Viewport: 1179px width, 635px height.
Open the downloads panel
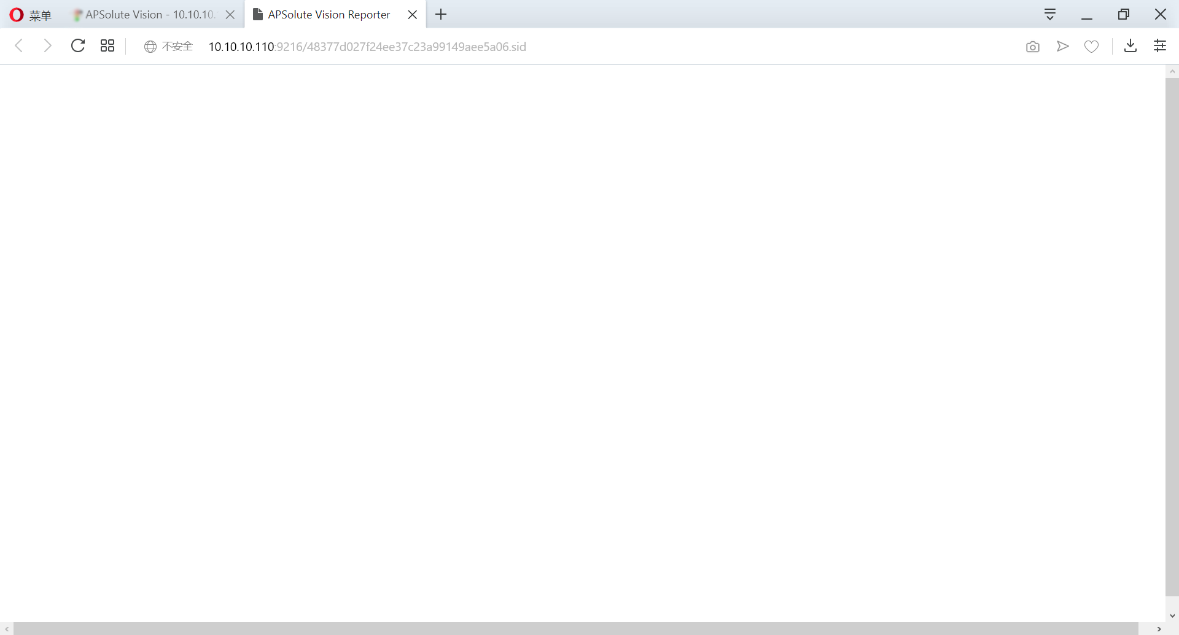pos(1130,46)
